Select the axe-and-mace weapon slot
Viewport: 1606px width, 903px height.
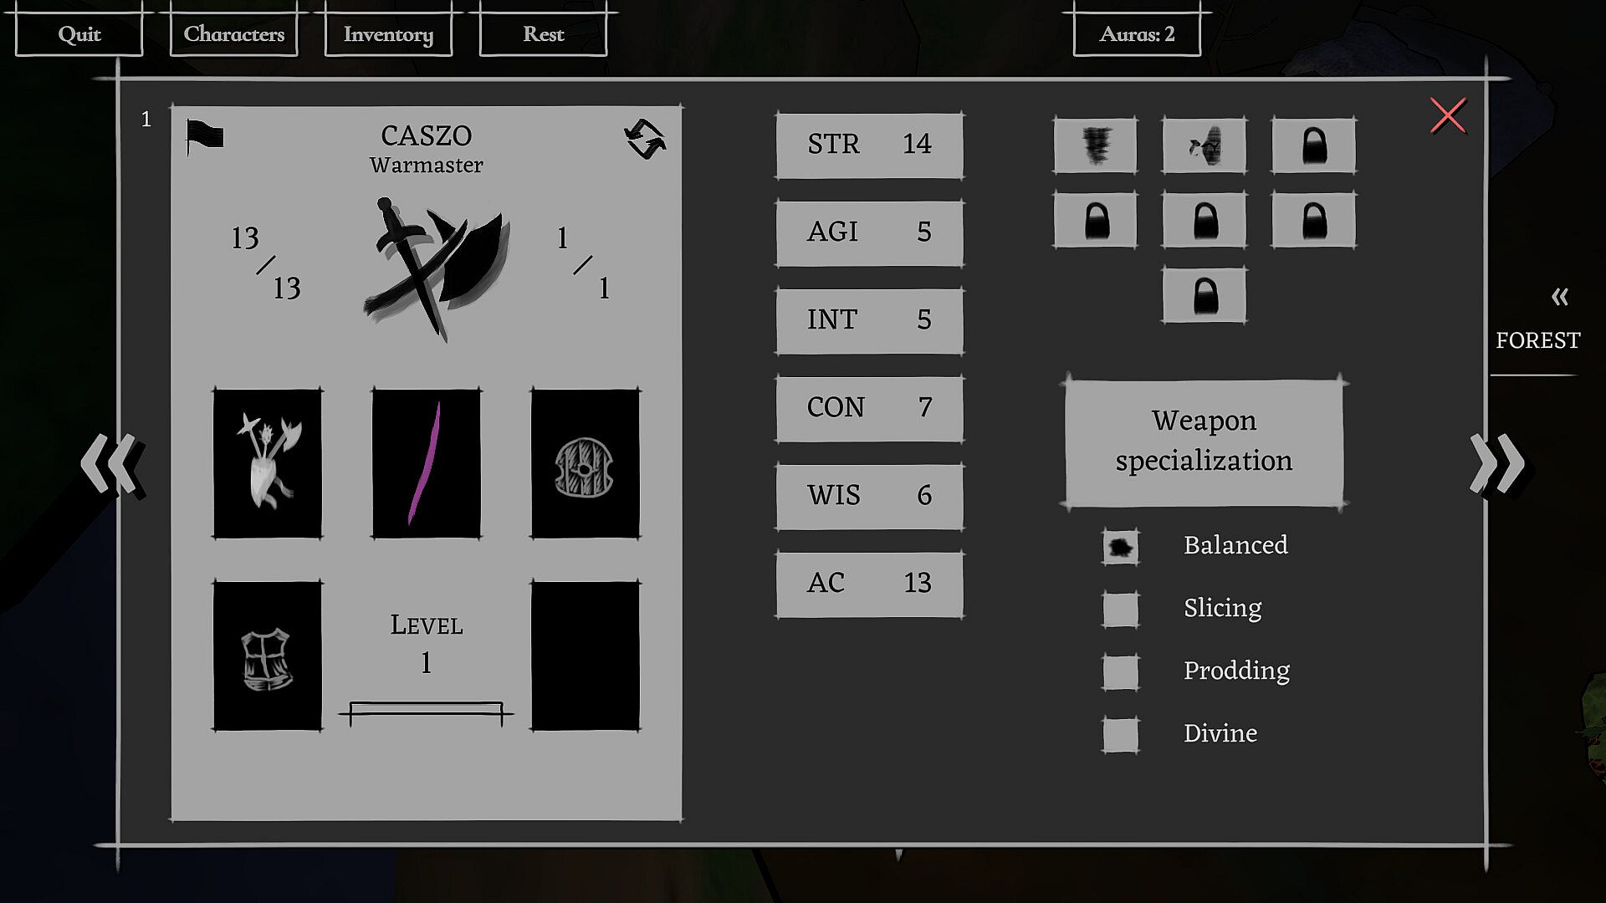pos(268,463)
